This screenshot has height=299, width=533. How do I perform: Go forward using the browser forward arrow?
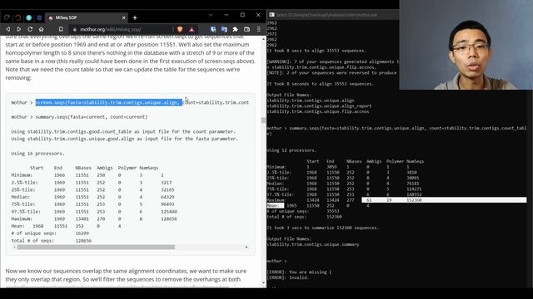pyautogui.click(x=19, y=30)
